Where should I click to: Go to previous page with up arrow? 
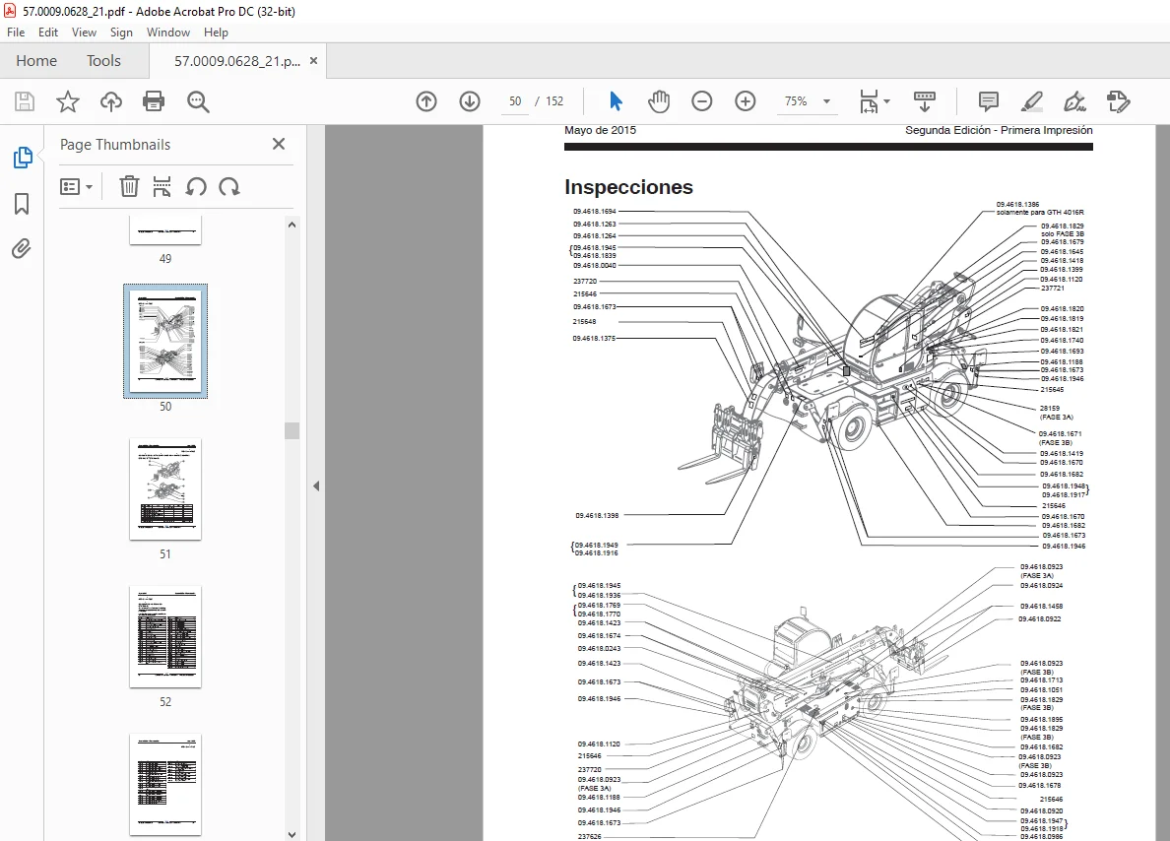(x=426, y=101)
